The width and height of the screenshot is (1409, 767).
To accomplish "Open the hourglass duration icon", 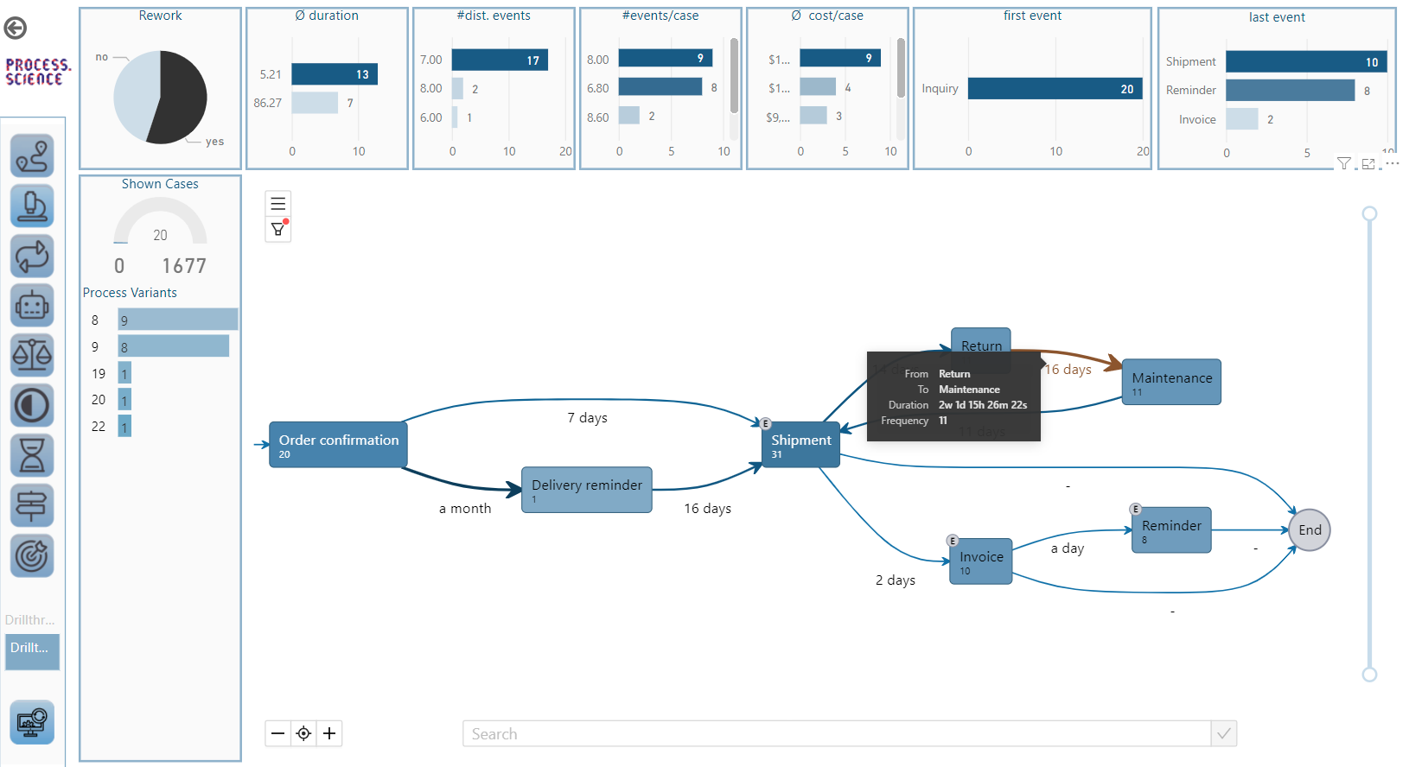I will click(x=32, y=455).
